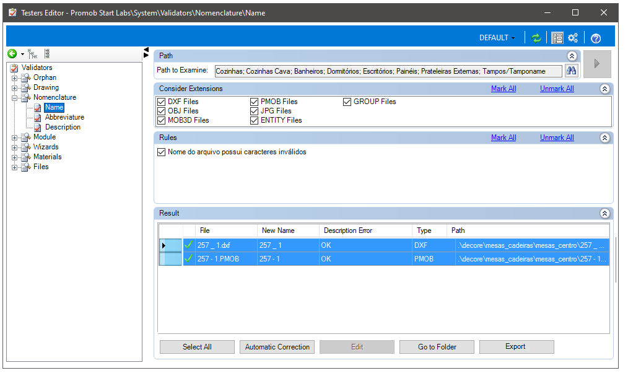Screen dimensions: 628x373
Task: Uncheck Nome do arquivo possui caracteres inválidos
Action: coord(162,152)
